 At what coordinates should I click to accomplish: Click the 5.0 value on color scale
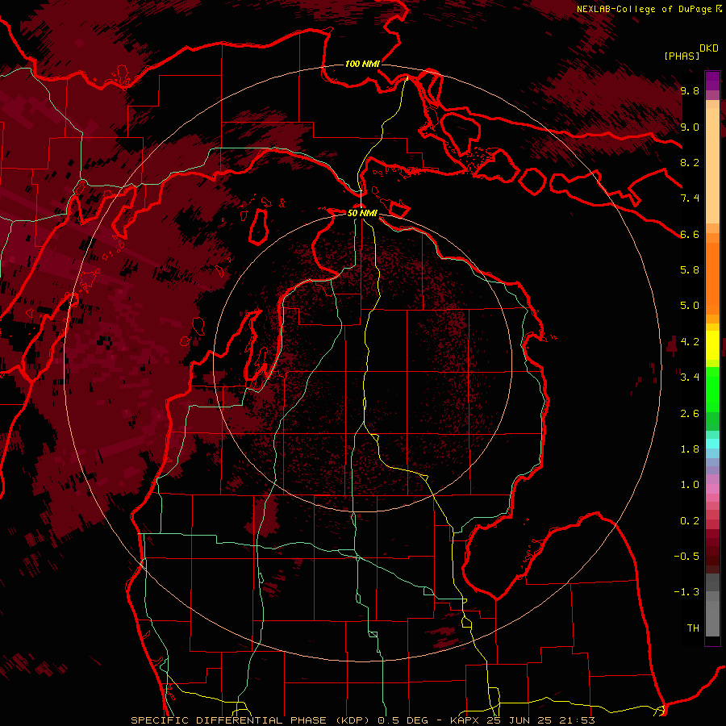(x=690, y=306)
